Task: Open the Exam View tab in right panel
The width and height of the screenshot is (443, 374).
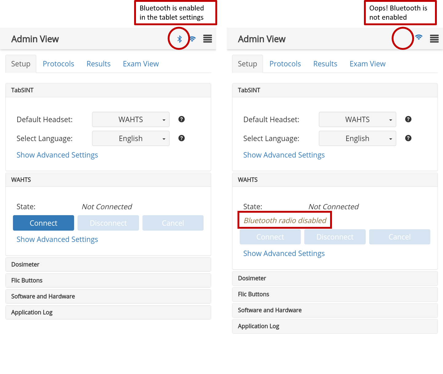Action: coord(367,64)
